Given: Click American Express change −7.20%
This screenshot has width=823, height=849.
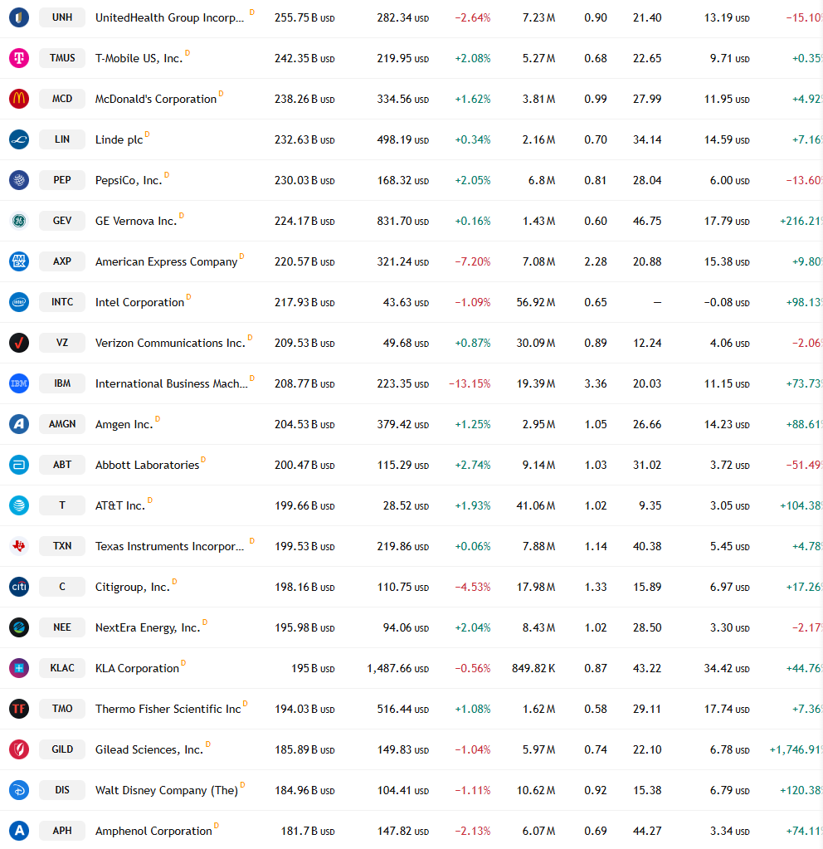Looking at the screenshot, I should [472, 261].
